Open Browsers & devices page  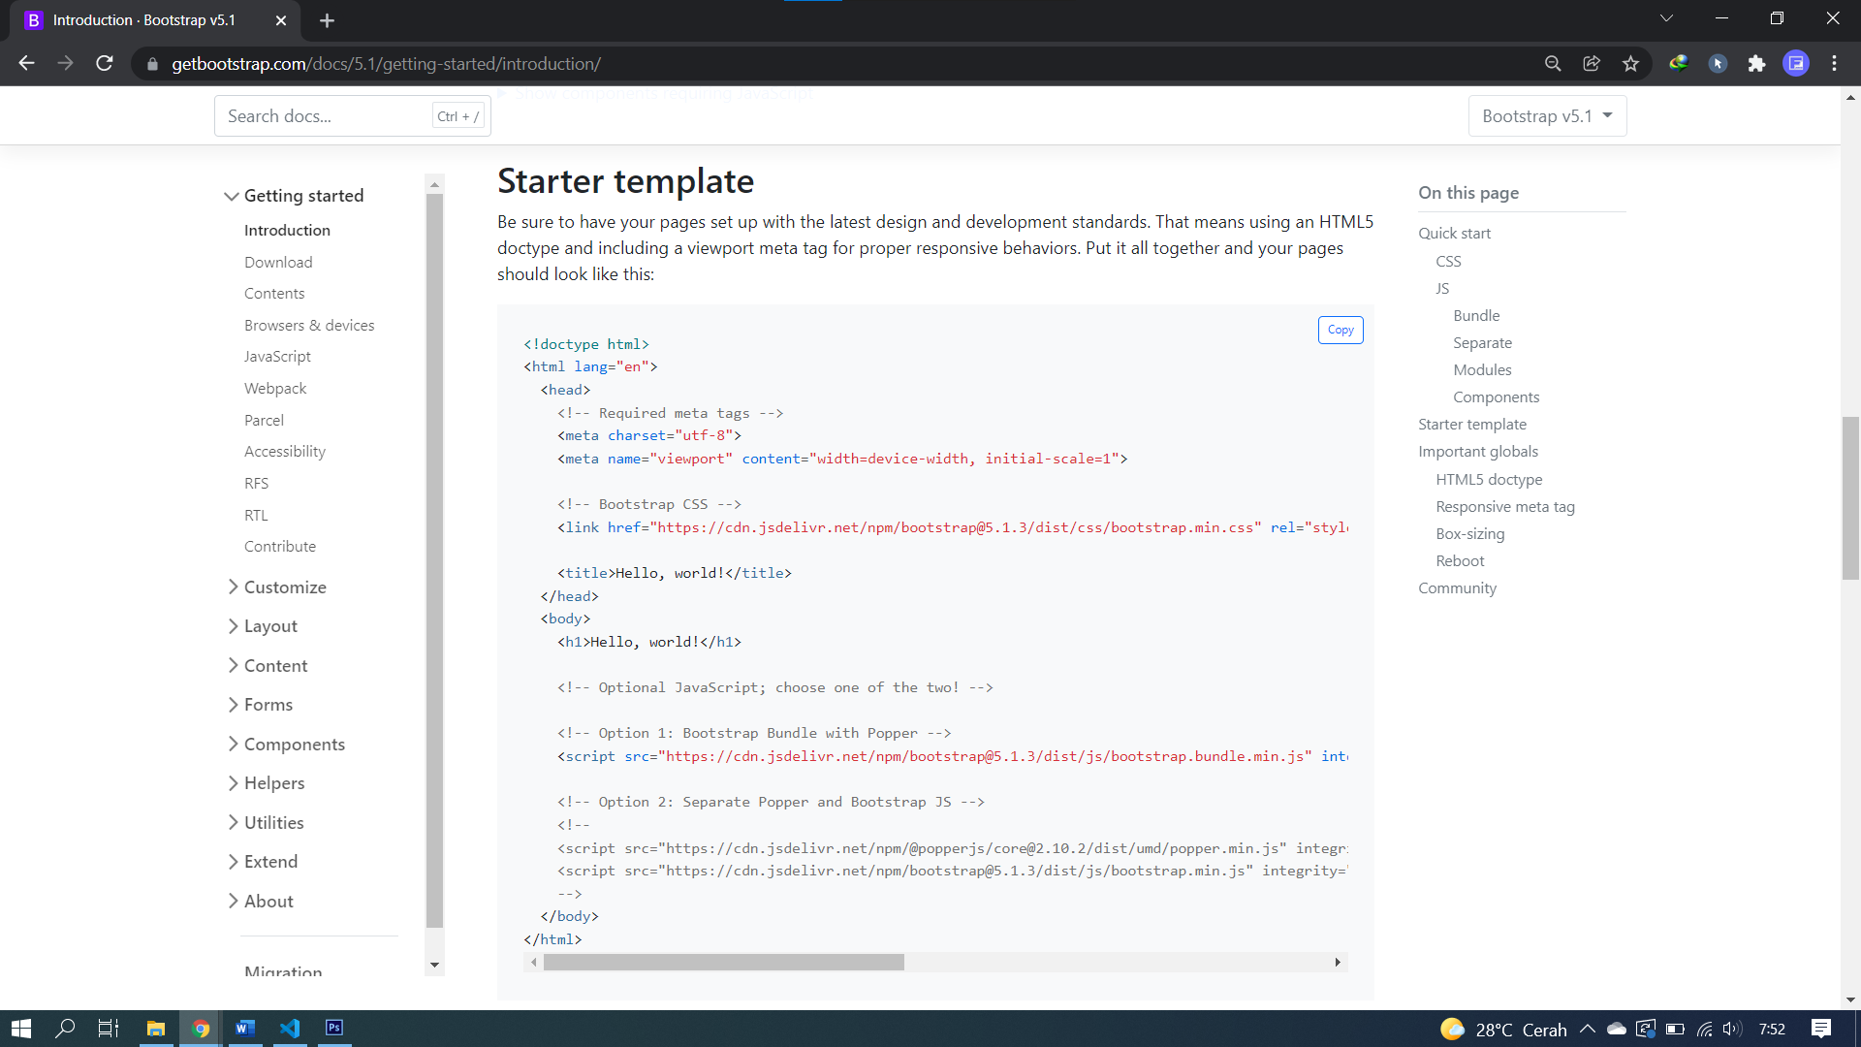point(309,326)
